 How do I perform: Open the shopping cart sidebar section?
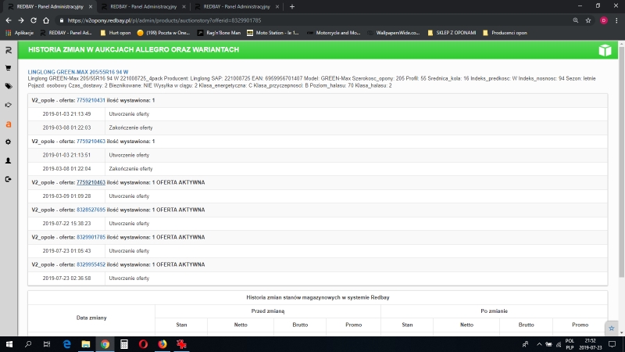tap(8, 68)
